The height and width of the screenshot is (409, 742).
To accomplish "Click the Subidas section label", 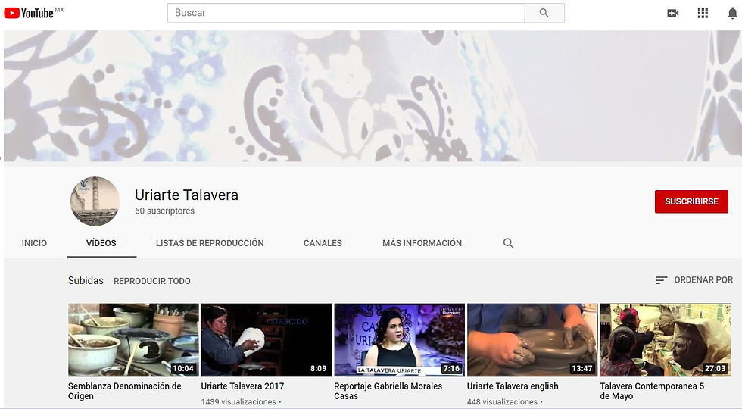I will (x=86, y=281).
